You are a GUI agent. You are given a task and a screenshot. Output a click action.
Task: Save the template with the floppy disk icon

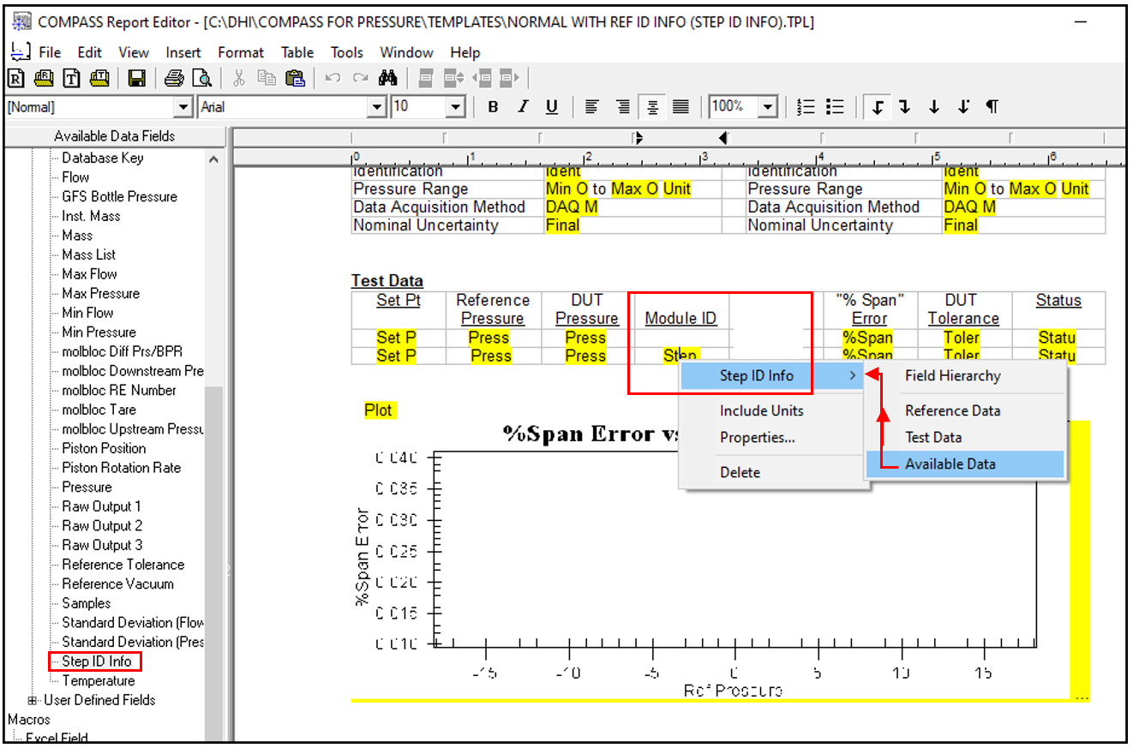pos(136,79)
